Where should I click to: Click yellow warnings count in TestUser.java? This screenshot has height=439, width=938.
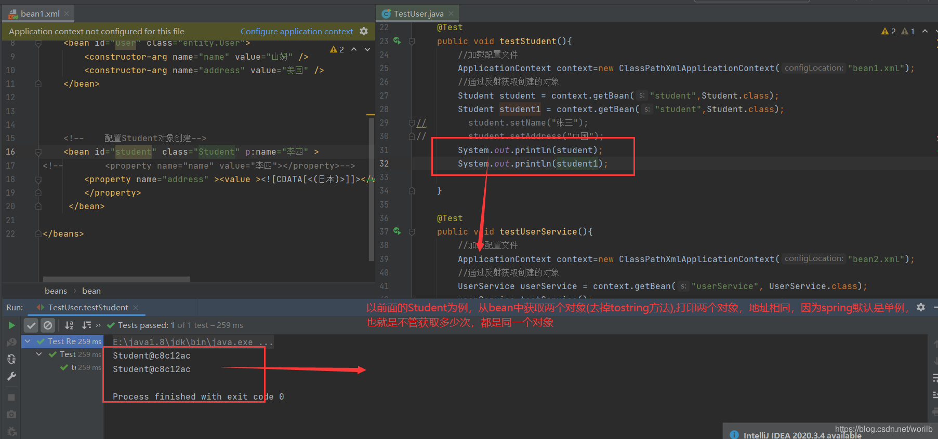coord(889,31)
